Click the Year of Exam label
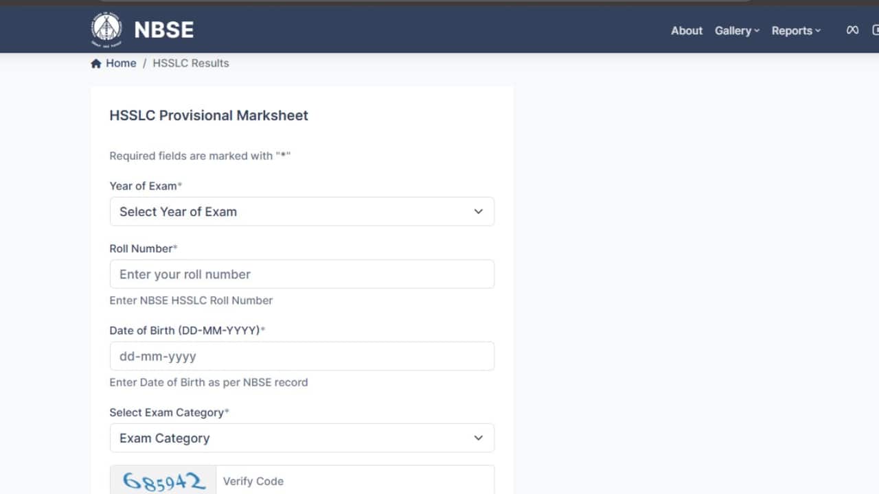The height and width of the screenshot is (494, 879). point(146,186)
